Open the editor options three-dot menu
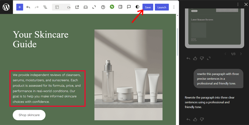 pos(174,7)
